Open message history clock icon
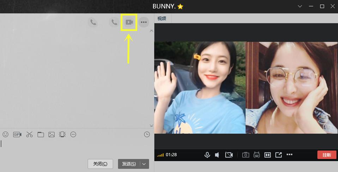 (147, 134)
